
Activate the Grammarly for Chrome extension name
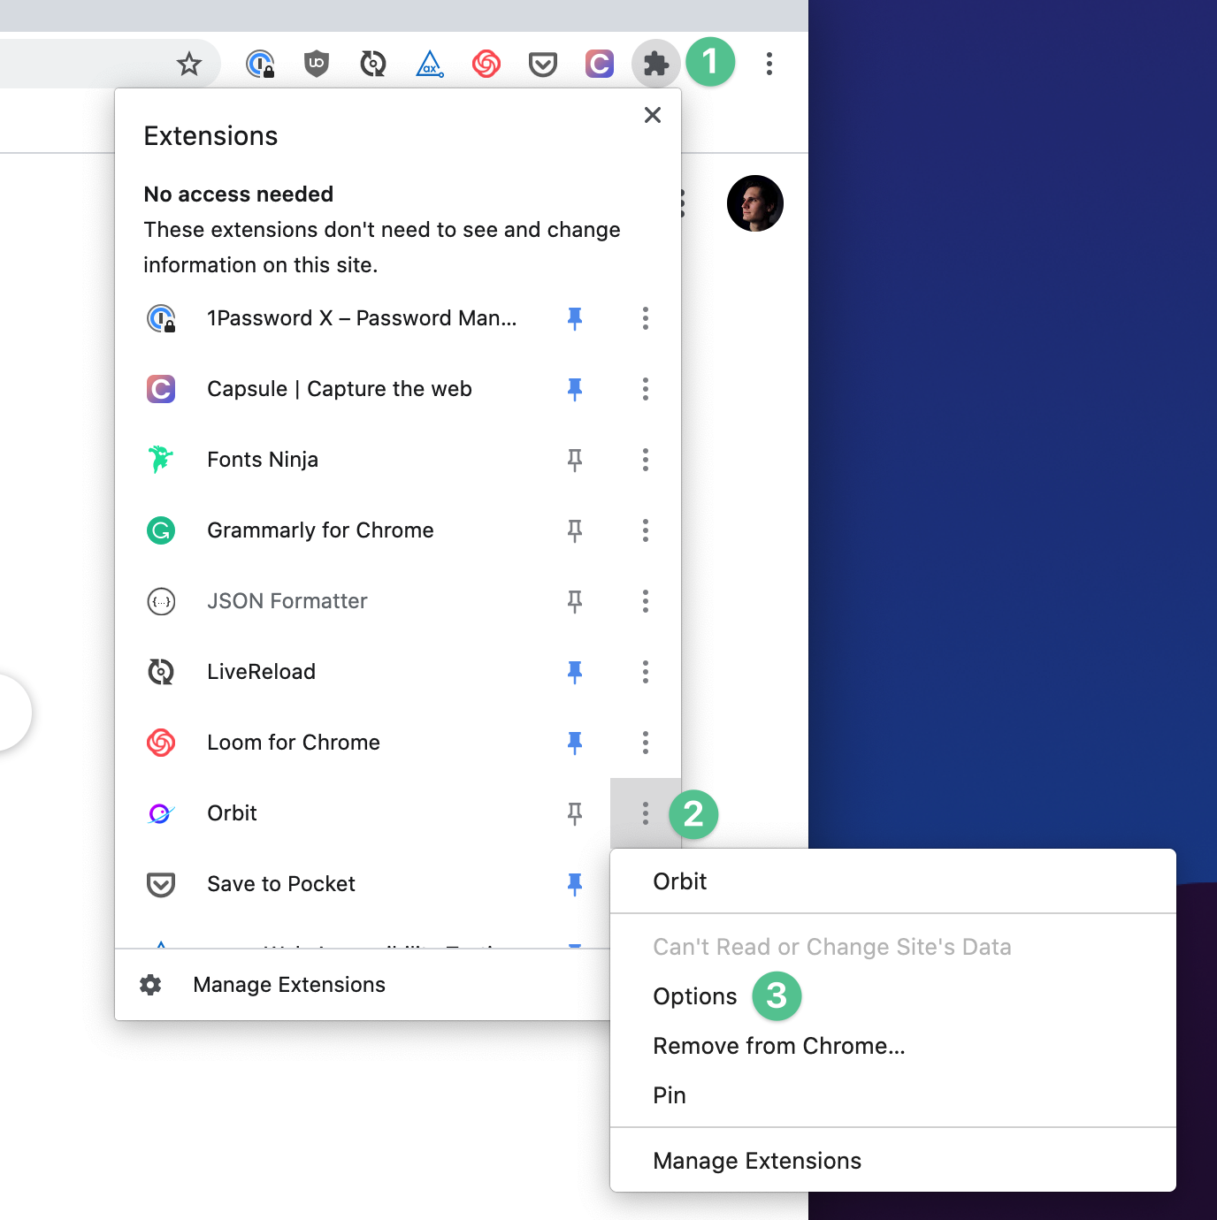(320, 530)
